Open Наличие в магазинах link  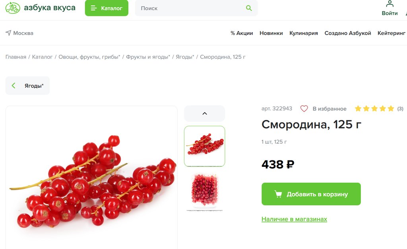(295, 219)
